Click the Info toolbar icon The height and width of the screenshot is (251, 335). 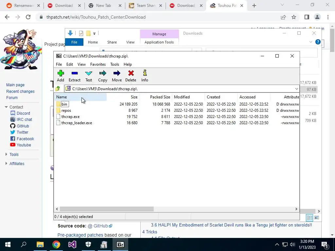click(x=145, y=76)
